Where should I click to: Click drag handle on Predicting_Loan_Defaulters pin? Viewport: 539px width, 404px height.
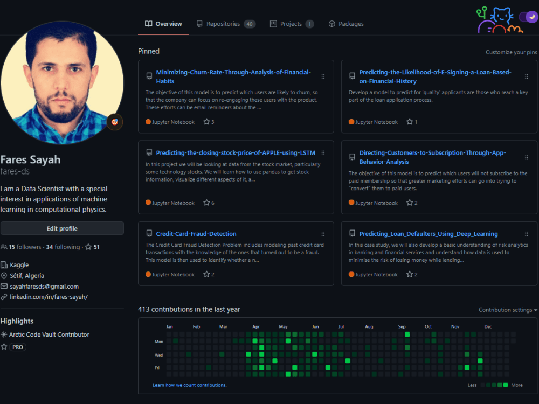(526, 234)
